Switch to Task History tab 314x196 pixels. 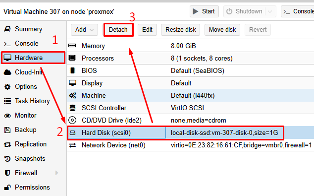(x=33, y=101)
